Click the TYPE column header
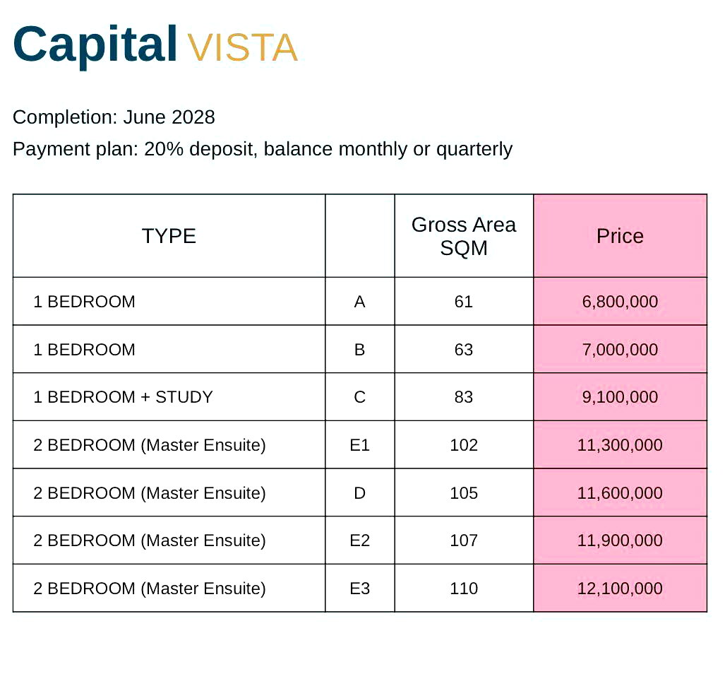The height and width of the screenshot is (674, 725). (169, 236)
